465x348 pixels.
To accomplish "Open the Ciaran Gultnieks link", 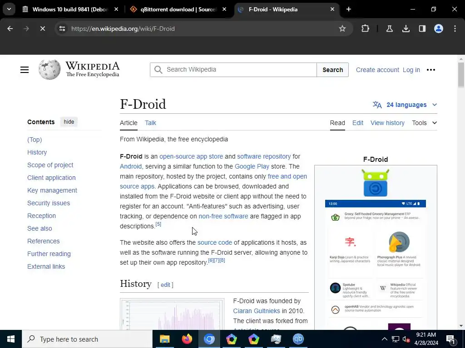I will pos(257,311).
